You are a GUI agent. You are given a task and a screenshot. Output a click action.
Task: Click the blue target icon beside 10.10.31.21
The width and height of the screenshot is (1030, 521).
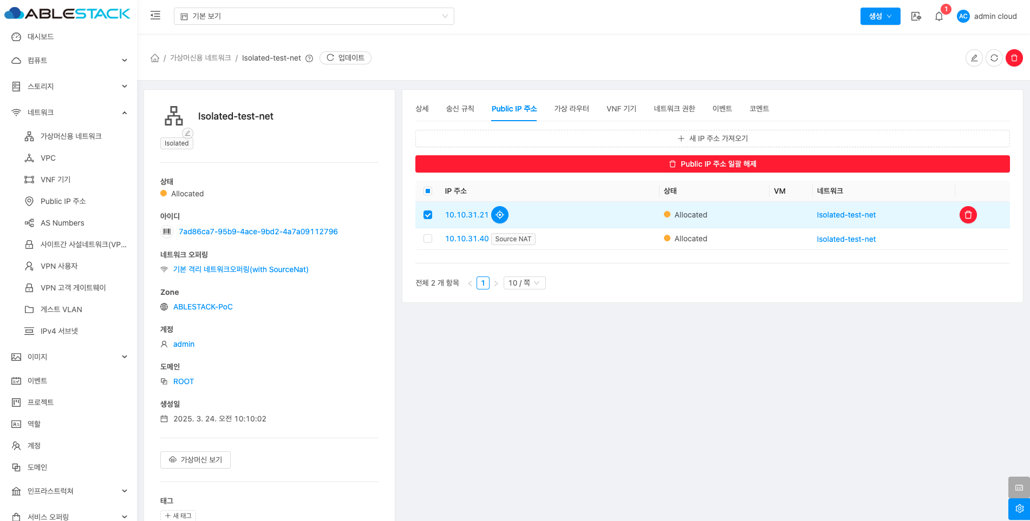click(x=499, y=215)
